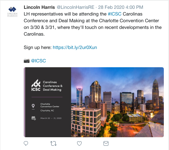
Task: Share tweet via the envelope icon
Action: (106, 143)
